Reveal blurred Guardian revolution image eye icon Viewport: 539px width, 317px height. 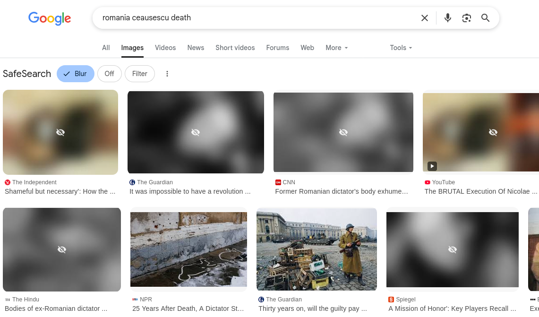[196, 132]
